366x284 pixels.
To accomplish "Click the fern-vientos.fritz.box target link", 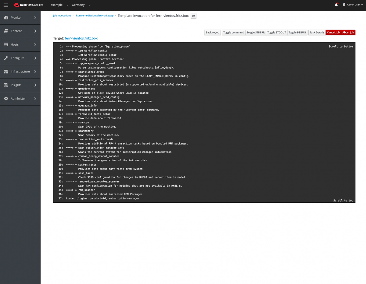I will pyautogui.click(x=81, y=38).
